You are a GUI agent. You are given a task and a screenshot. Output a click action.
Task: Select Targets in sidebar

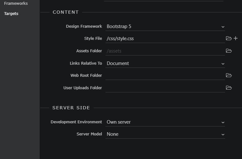(11, 14)
